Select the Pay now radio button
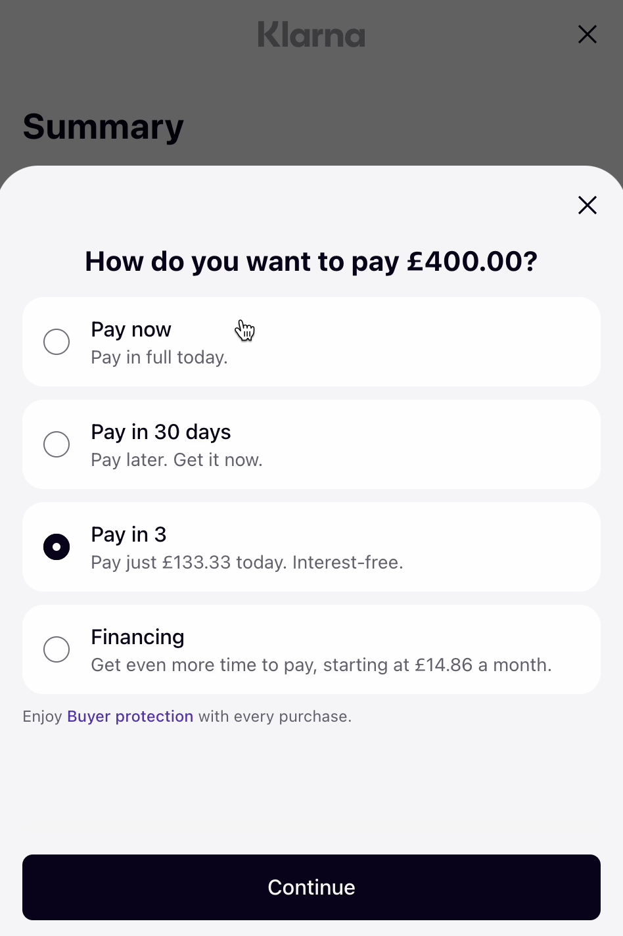The height and width of the screenshot is (936, 623). pos(57,342)
